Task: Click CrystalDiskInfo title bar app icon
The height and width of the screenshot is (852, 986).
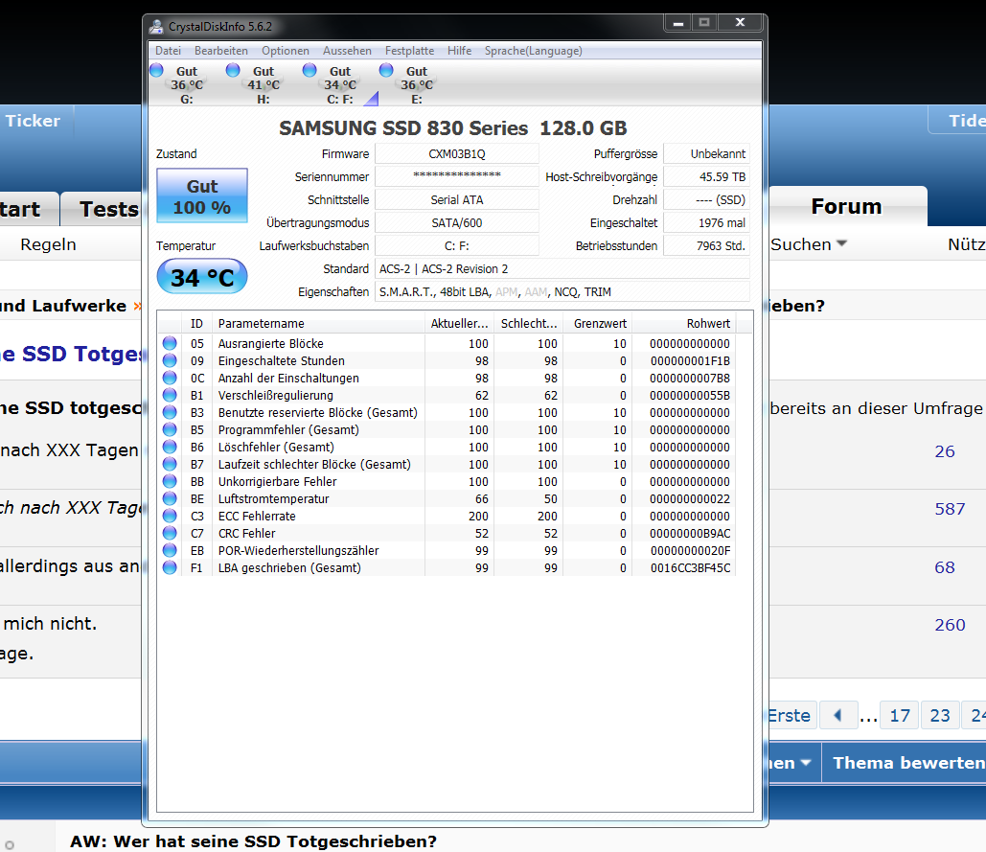Action: coord(156,27)
